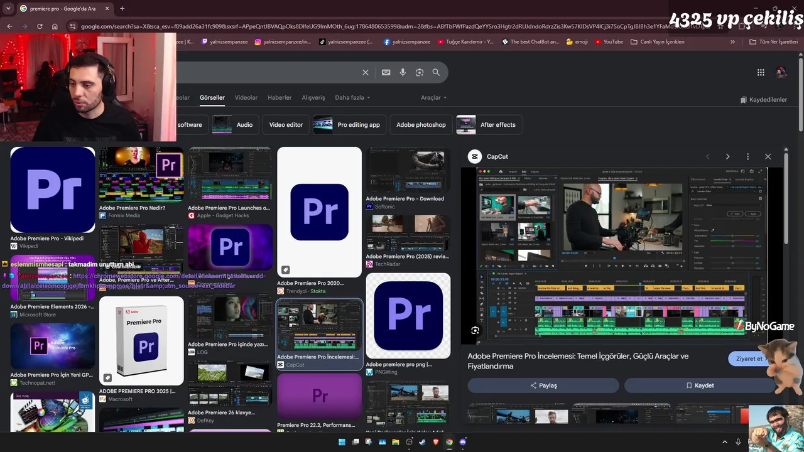Open the Google apps grid
This screenshot has width=804, height=452.
pyautogui.click(x=761, y=72)
